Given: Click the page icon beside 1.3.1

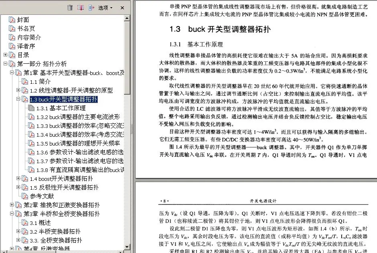Looking at the screenshot, I should click(31, 108).
